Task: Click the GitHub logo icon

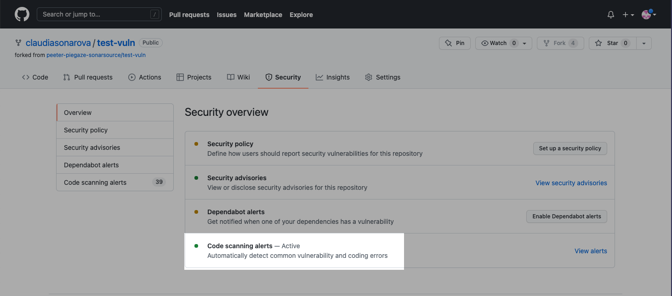Action: (22, 14)
